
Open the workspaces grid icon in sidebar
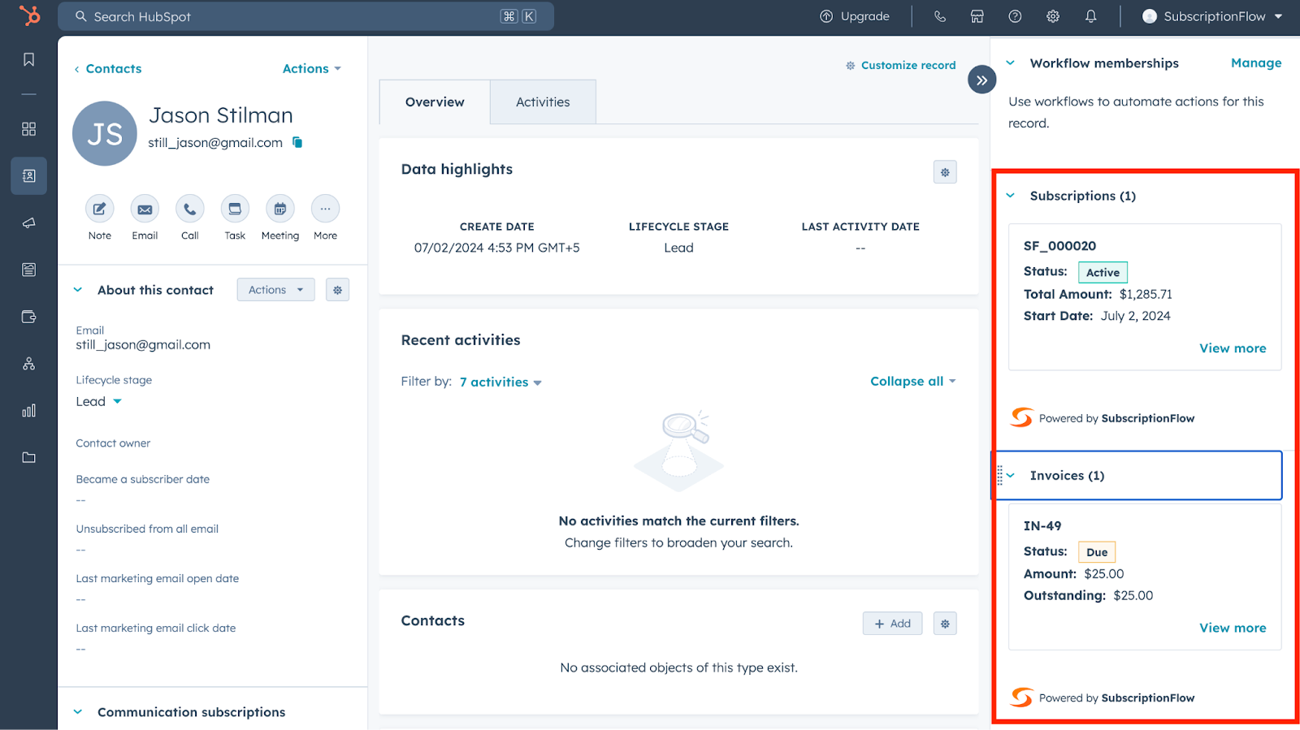[28, 129]
